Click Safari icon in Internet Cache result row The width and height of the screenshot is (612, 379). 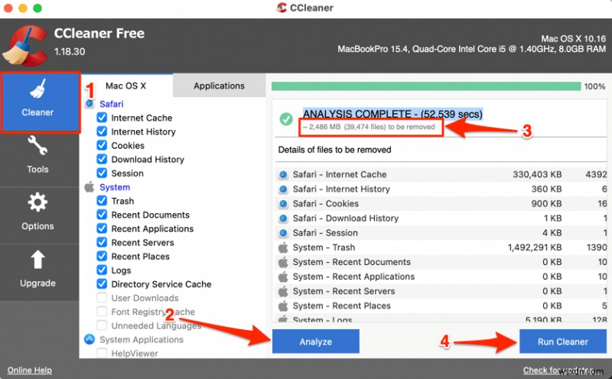(x=283, y=174)
